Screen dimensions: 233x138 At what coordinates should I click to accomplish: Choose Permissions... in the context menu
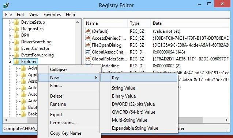coord(69,123)
